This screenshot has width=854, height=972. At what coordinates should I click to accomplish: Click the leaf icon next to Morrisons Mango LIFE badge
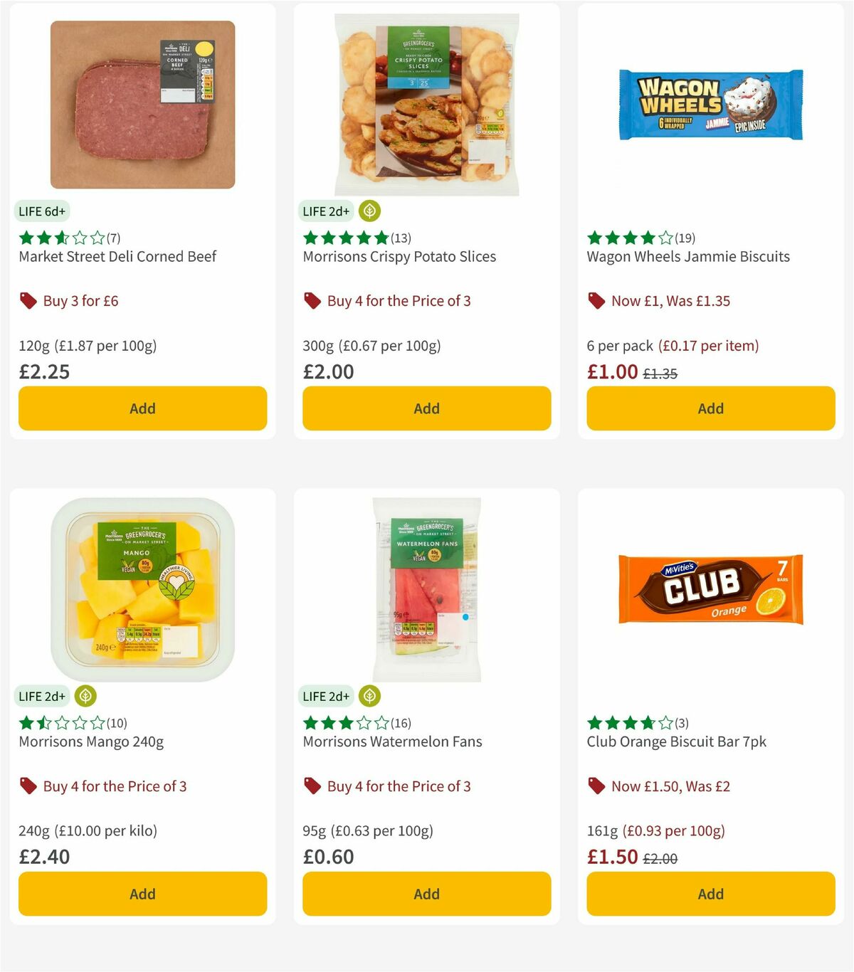point(86,696)
